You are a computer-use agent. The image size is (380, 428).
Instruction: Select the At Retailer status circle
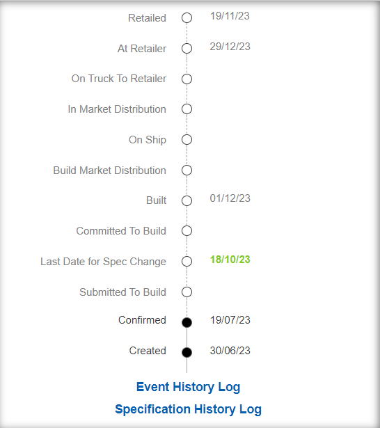(187, 49)
